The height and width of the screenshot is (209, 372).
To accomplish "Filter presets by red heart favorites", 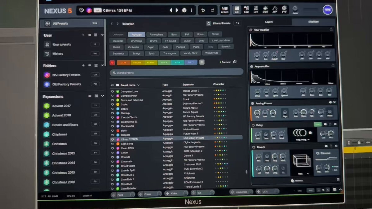I will click(112, 63).
